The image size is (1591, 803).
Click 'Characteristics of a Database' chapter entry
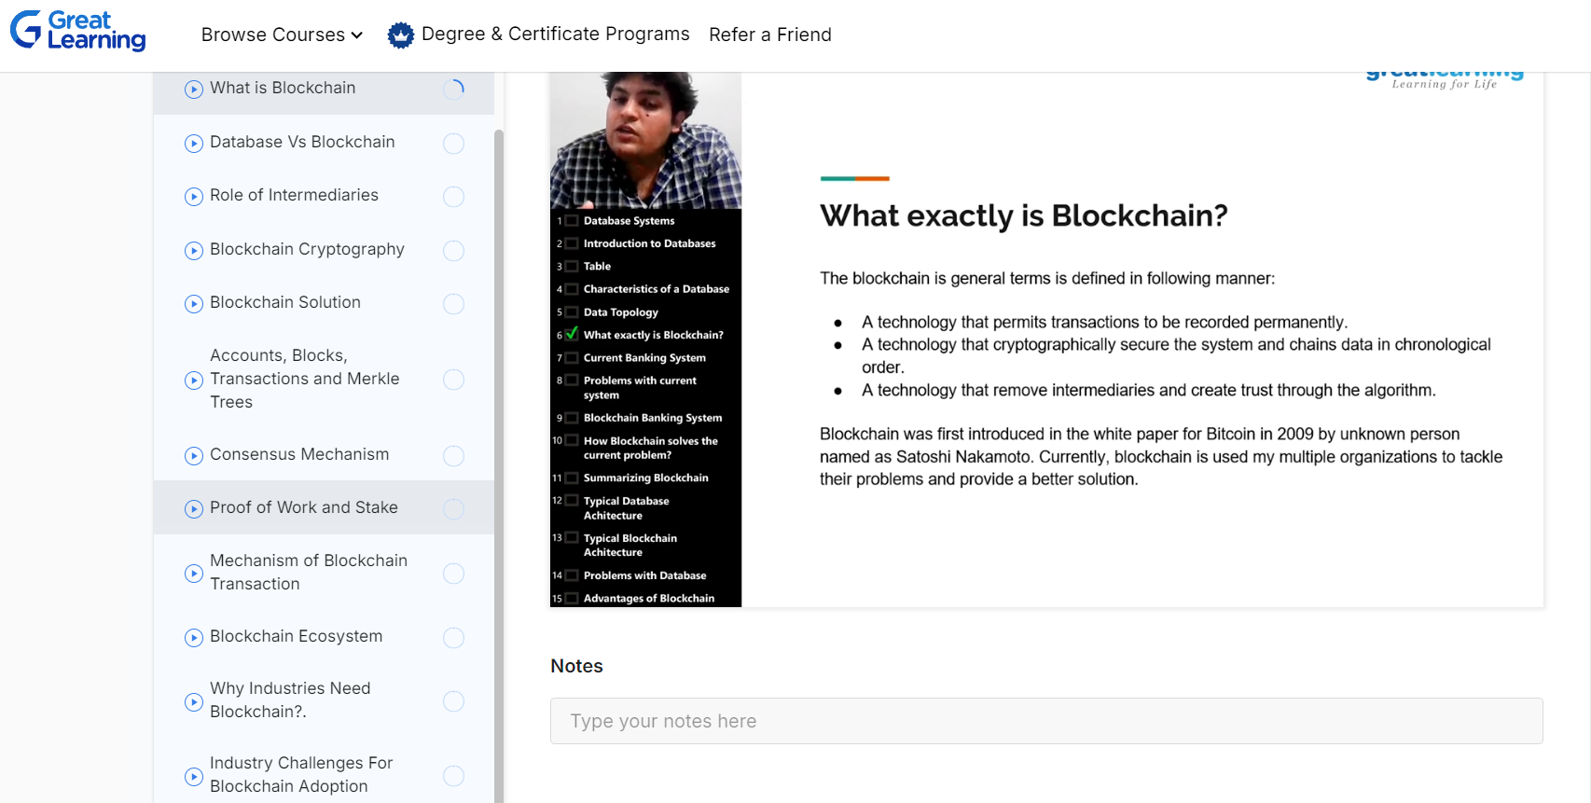click(x=656, y=289)
